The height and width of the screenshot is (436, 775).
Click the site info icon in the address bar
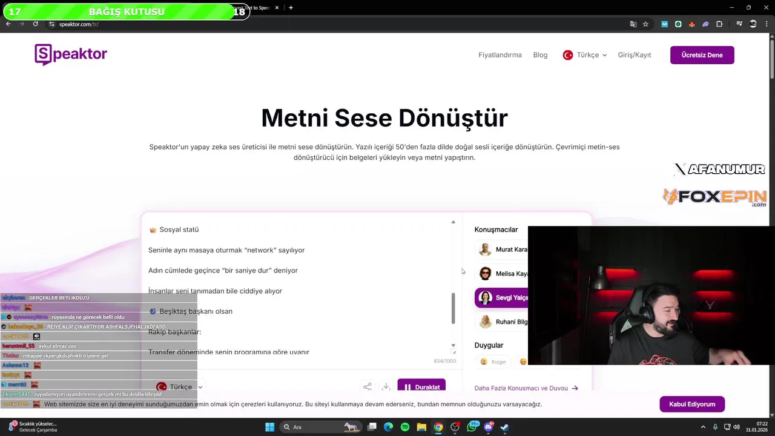pyautogui.click(x=51, y=24)
